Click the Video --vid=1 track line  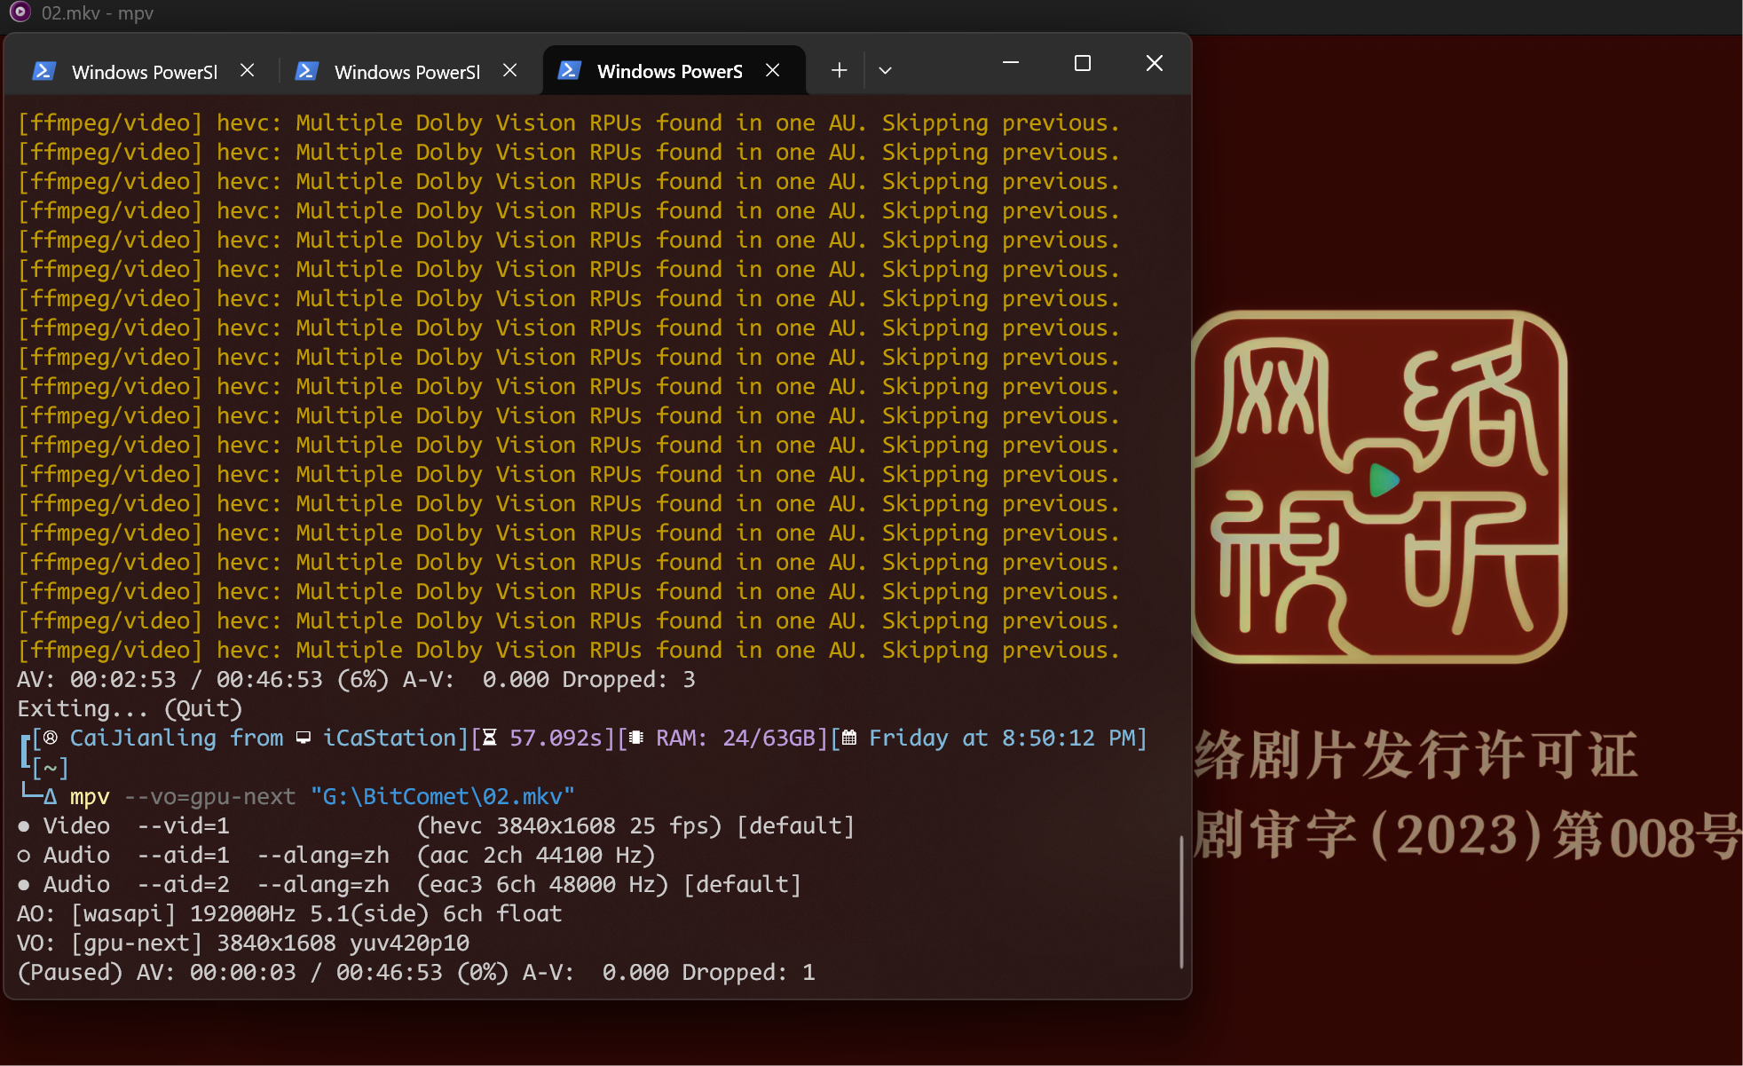tap(436, 825)
